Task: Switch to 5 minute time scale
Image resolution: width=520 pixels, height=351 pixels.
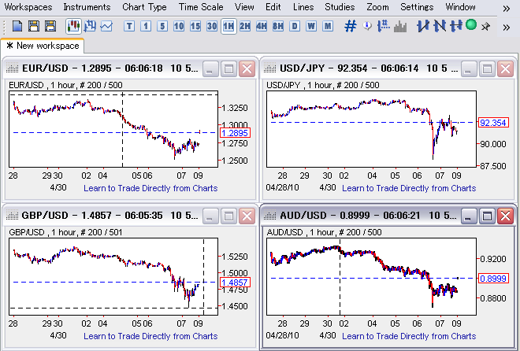Action: point(162,26)
